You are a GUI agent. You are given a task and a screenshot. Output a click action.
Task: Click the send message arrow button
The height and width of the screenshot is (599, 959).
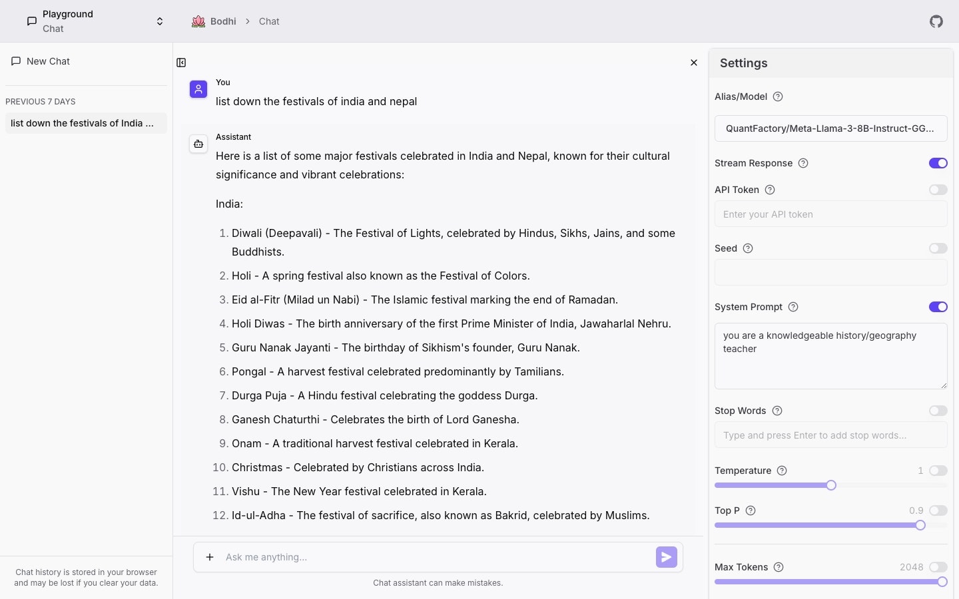667,557
